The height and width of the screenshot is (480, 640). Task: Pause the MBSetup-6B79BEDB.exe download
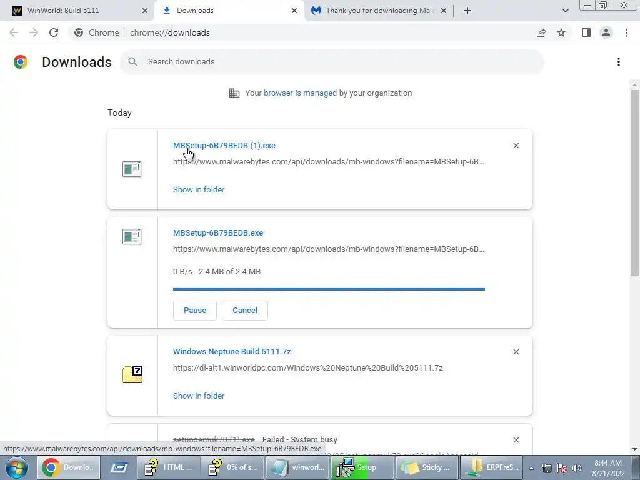pos(195,310)
